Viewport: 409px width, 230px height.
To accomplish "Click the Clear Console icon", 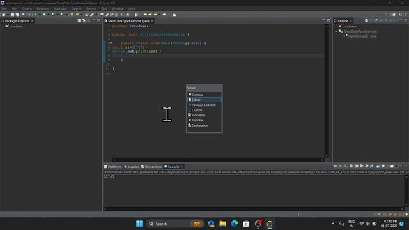I will click(x=351, y=166).
